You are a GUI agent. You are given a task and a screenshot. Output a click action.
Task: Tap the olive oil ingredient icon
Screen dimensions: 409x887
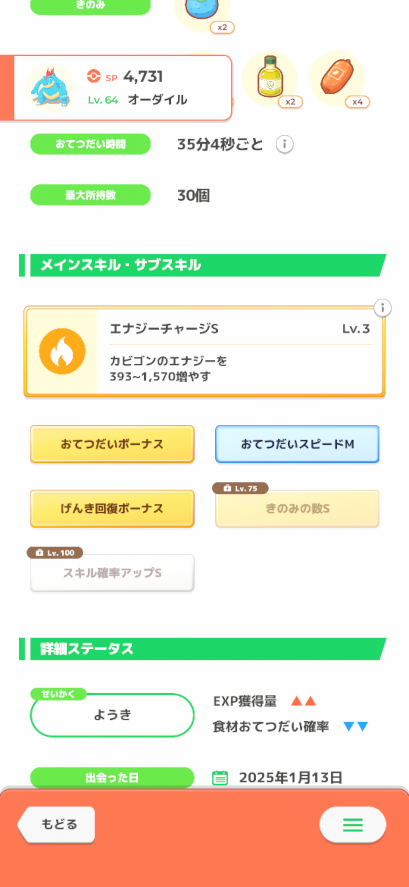270,77
